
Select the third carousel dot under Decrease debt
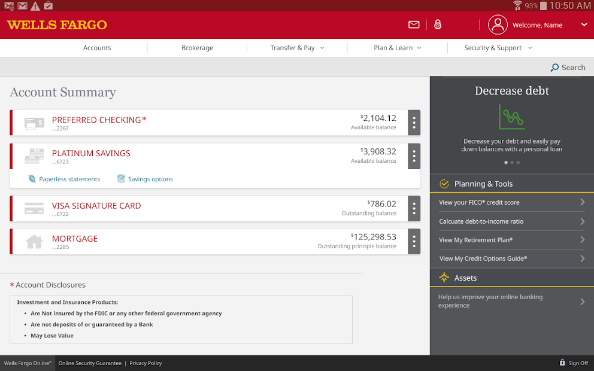(x=518, y=162)
